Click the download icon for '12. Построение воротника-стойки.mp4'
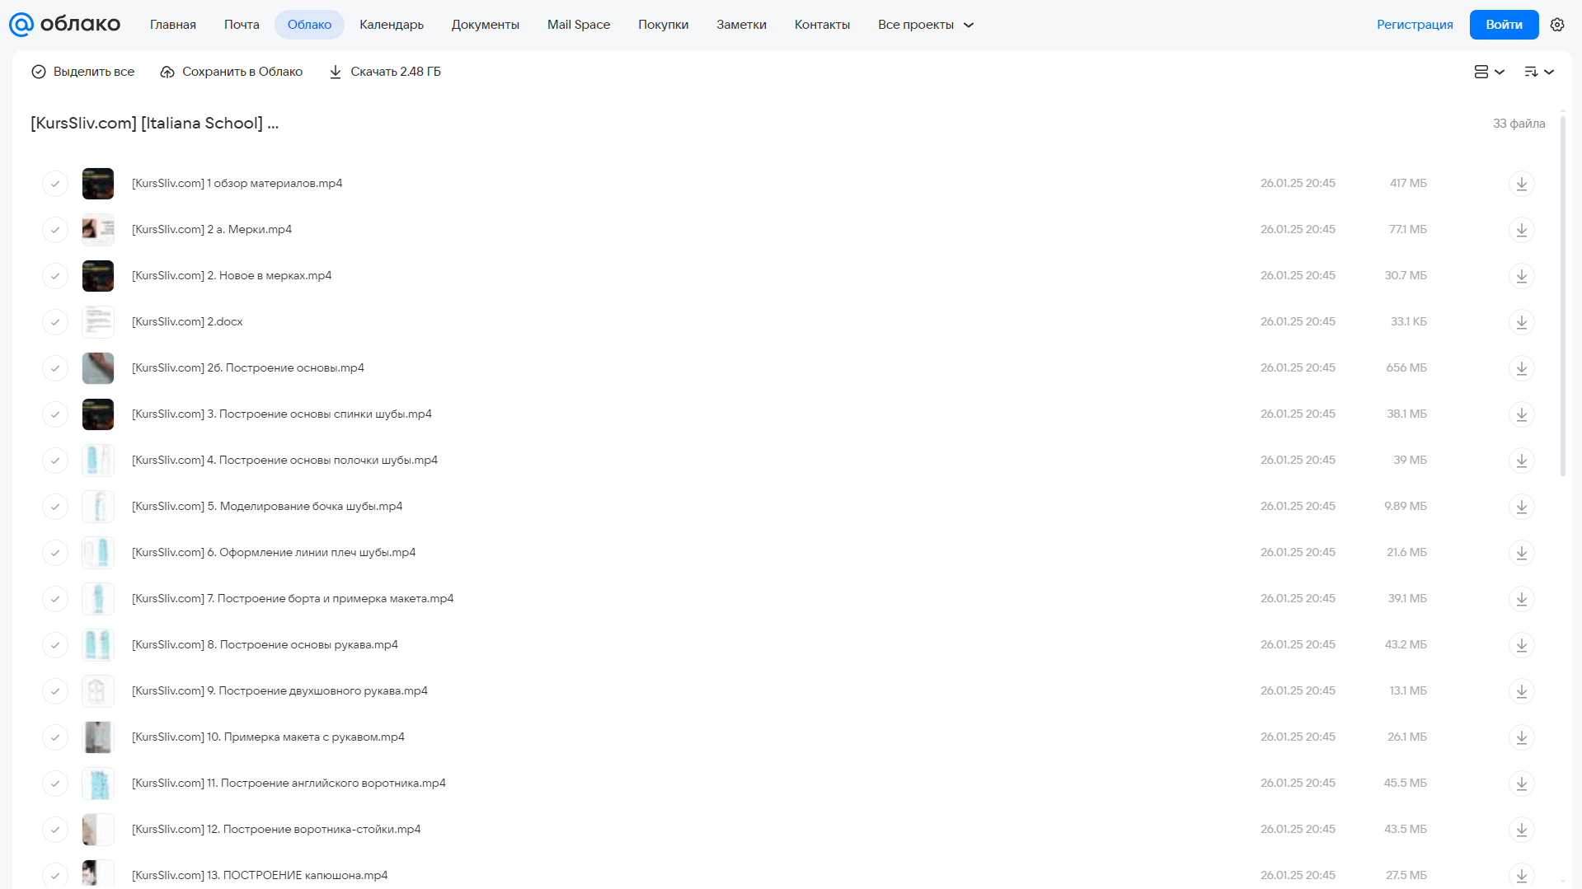Viewport: 1582px width, 889px height. [1521, 830]
